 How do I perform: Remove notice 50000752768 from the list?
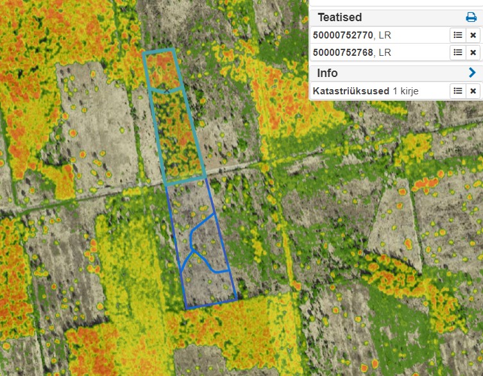pos(473,53)
